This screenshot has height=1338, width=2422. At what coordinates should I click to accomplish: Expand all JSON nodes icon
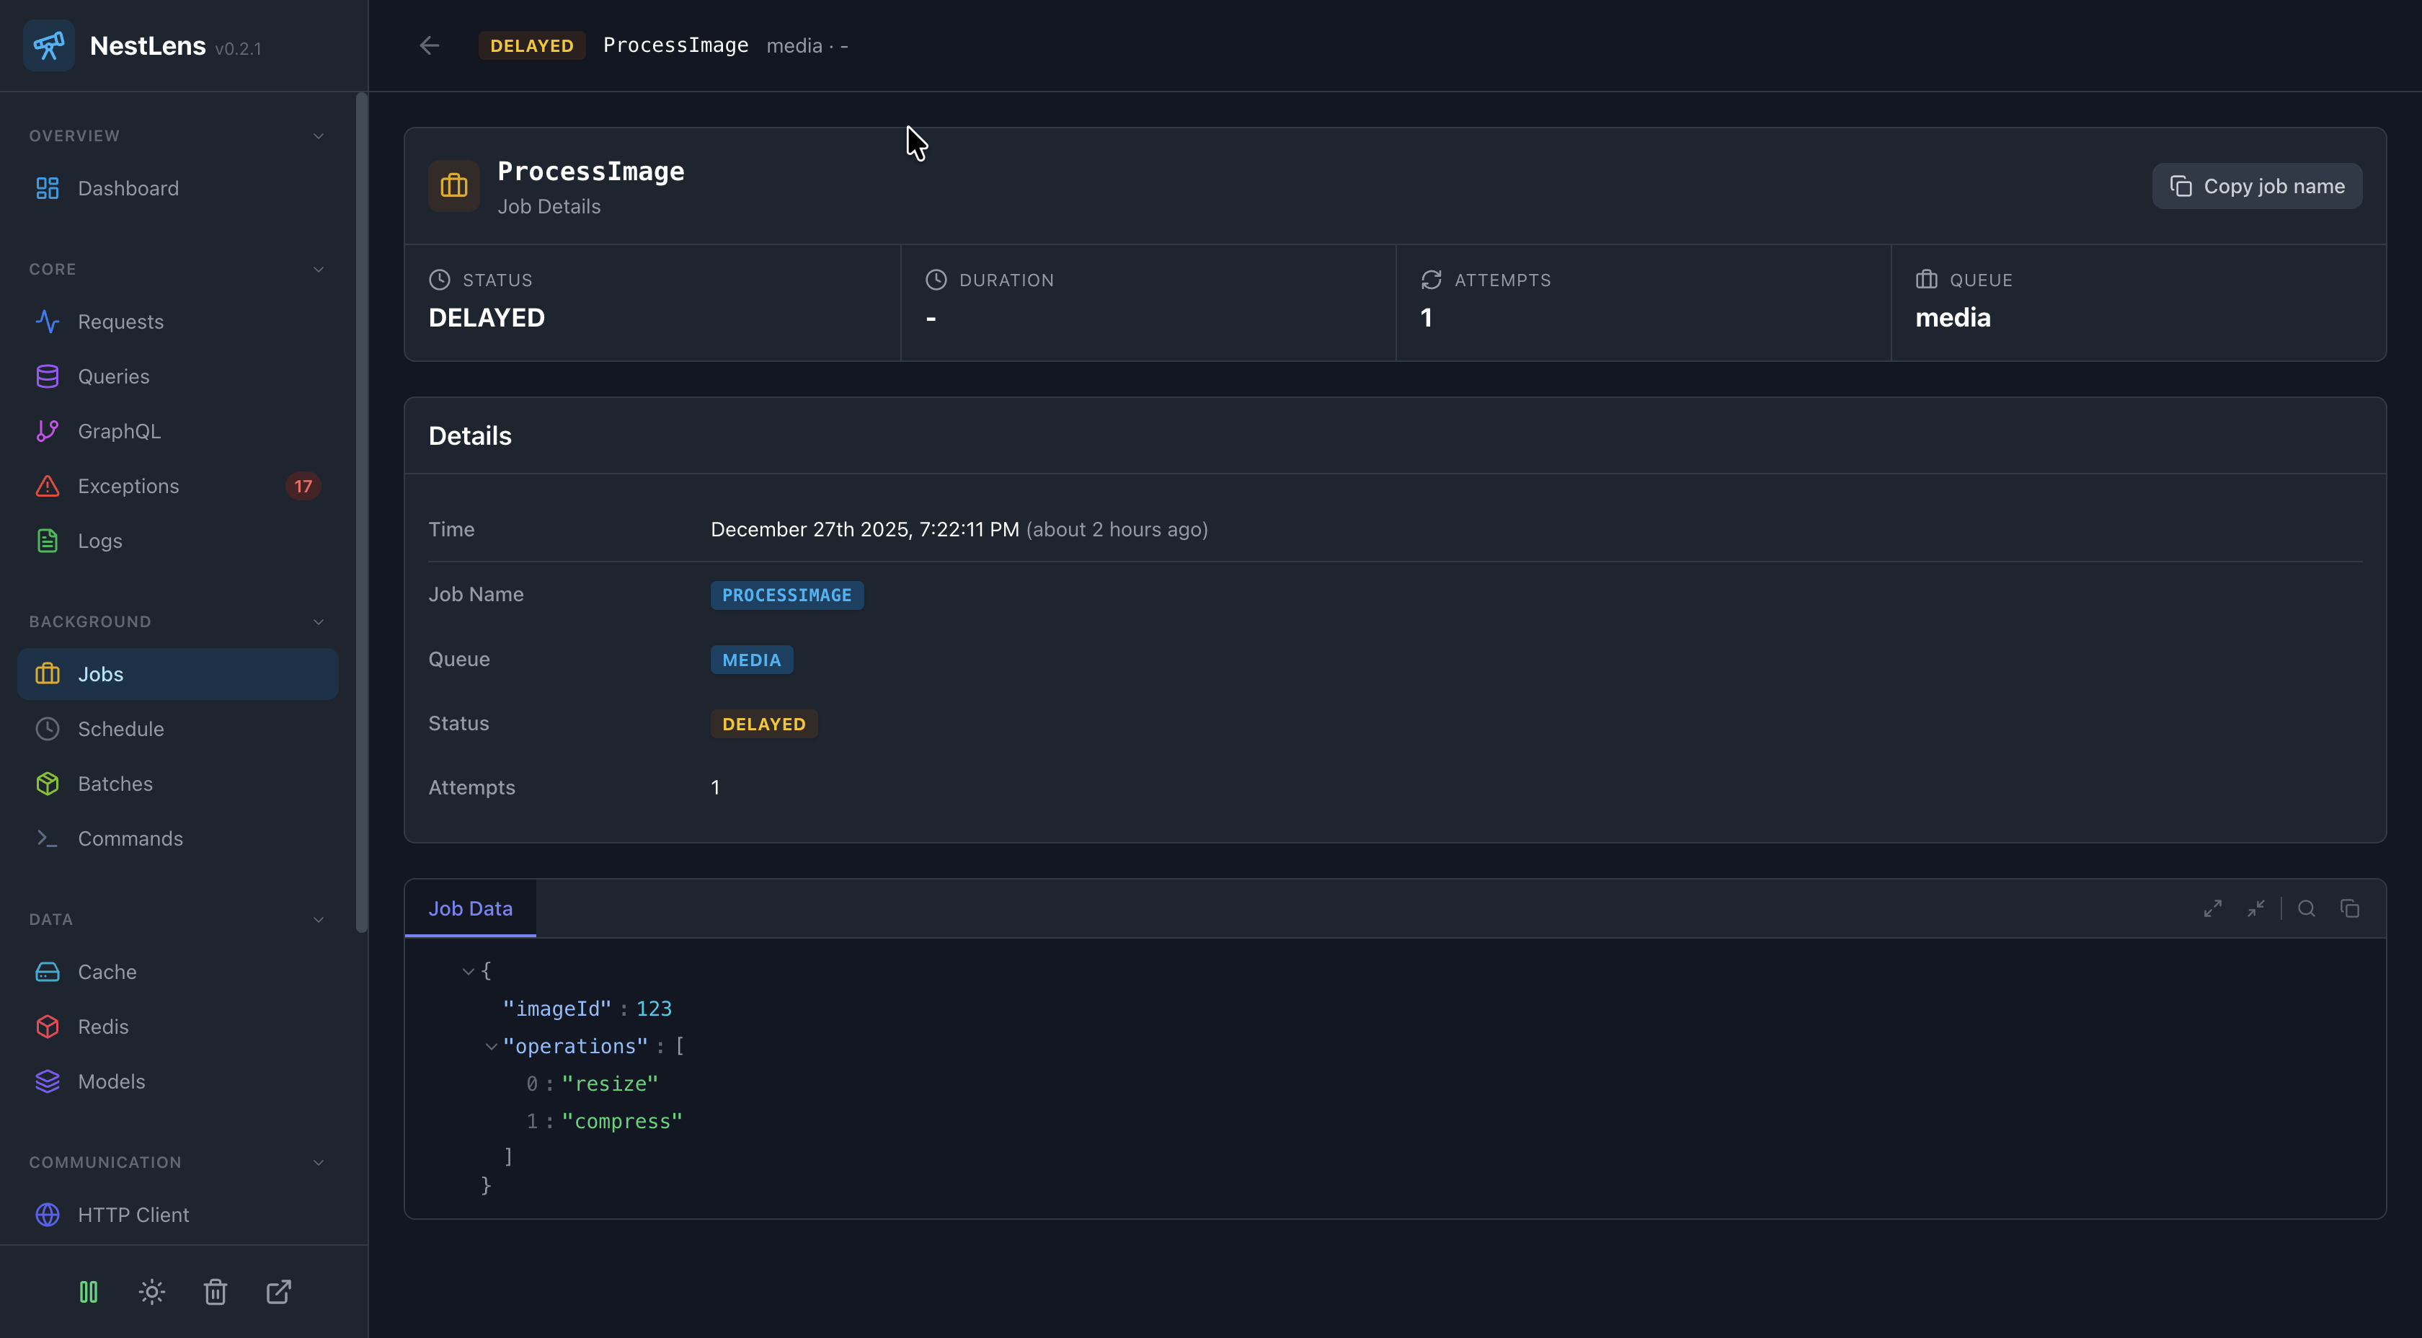pyautogui.click(x=2212, y=908)
